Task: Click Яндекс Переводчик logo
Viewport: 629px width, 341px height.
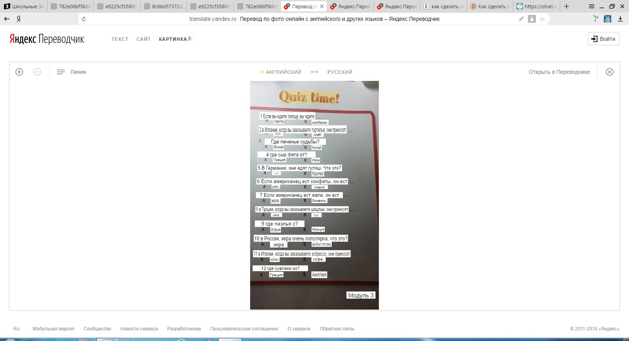Action: [47, 38]
